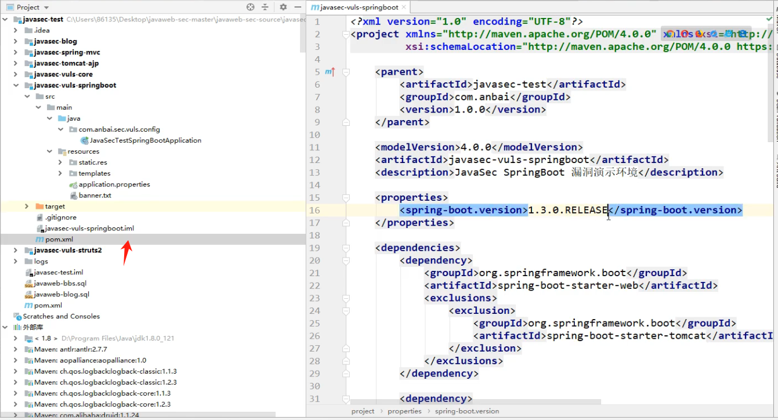
Task: Fold the parent block at line 5
Action: coord(346,72)
